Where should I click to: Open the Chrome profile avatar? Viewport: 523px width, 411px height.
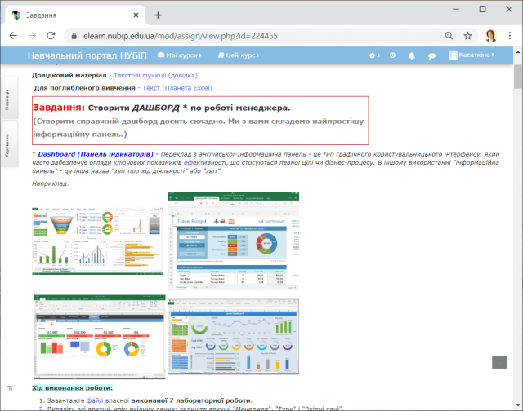pyautogui.click(x=491, y=36)
